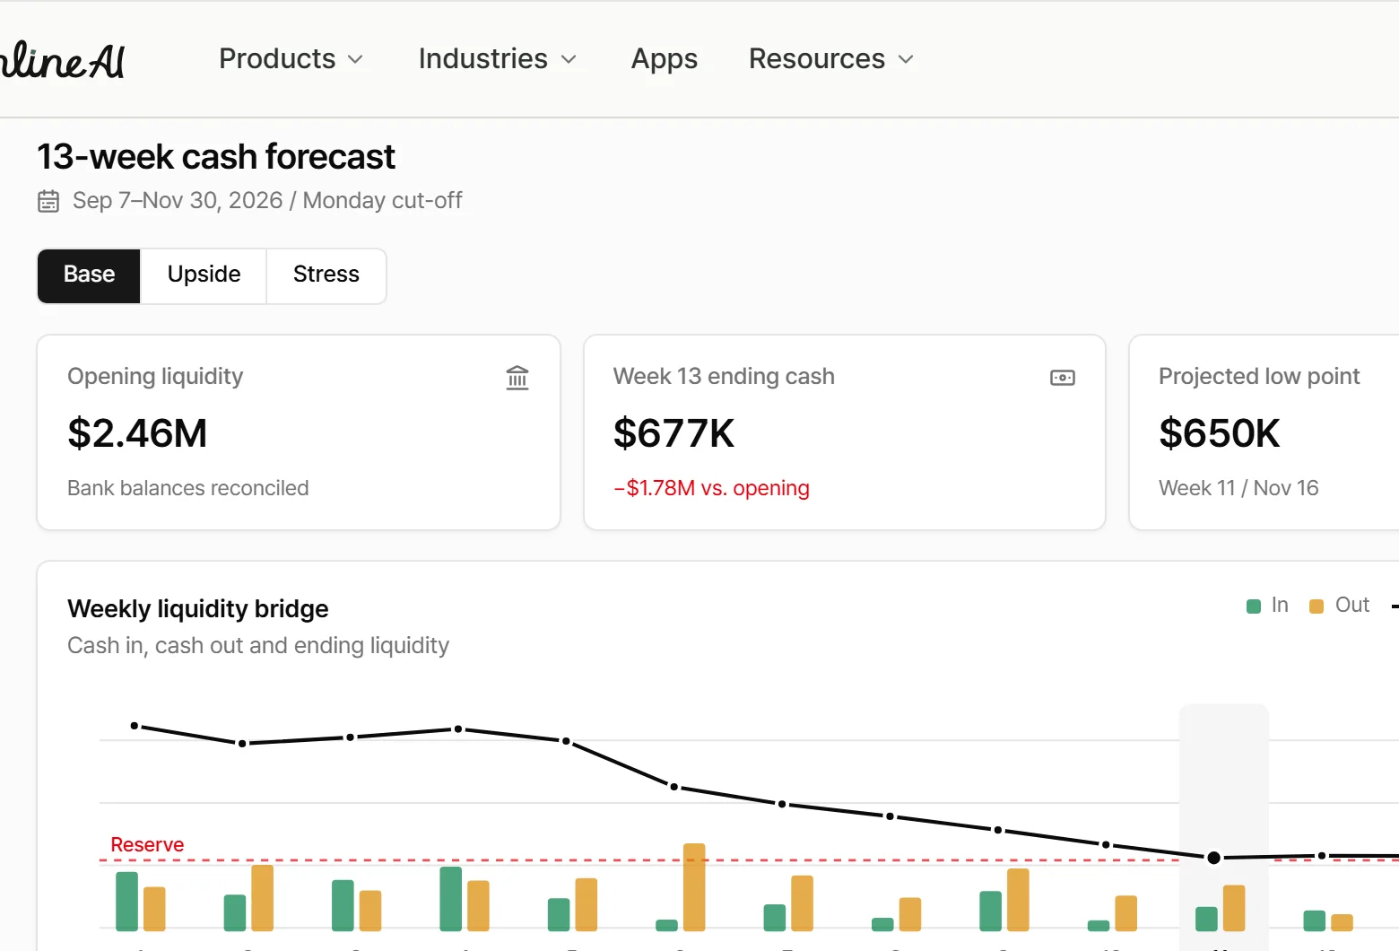
Task: Go to the Apps page
Action: [x=665, y=59]
